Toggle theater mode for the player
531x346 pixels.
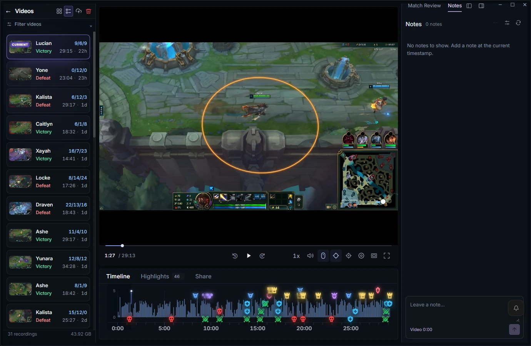[374, 256]
